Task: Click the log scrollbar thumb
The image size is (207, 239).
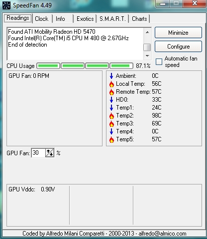Action: tap(147, 48)
